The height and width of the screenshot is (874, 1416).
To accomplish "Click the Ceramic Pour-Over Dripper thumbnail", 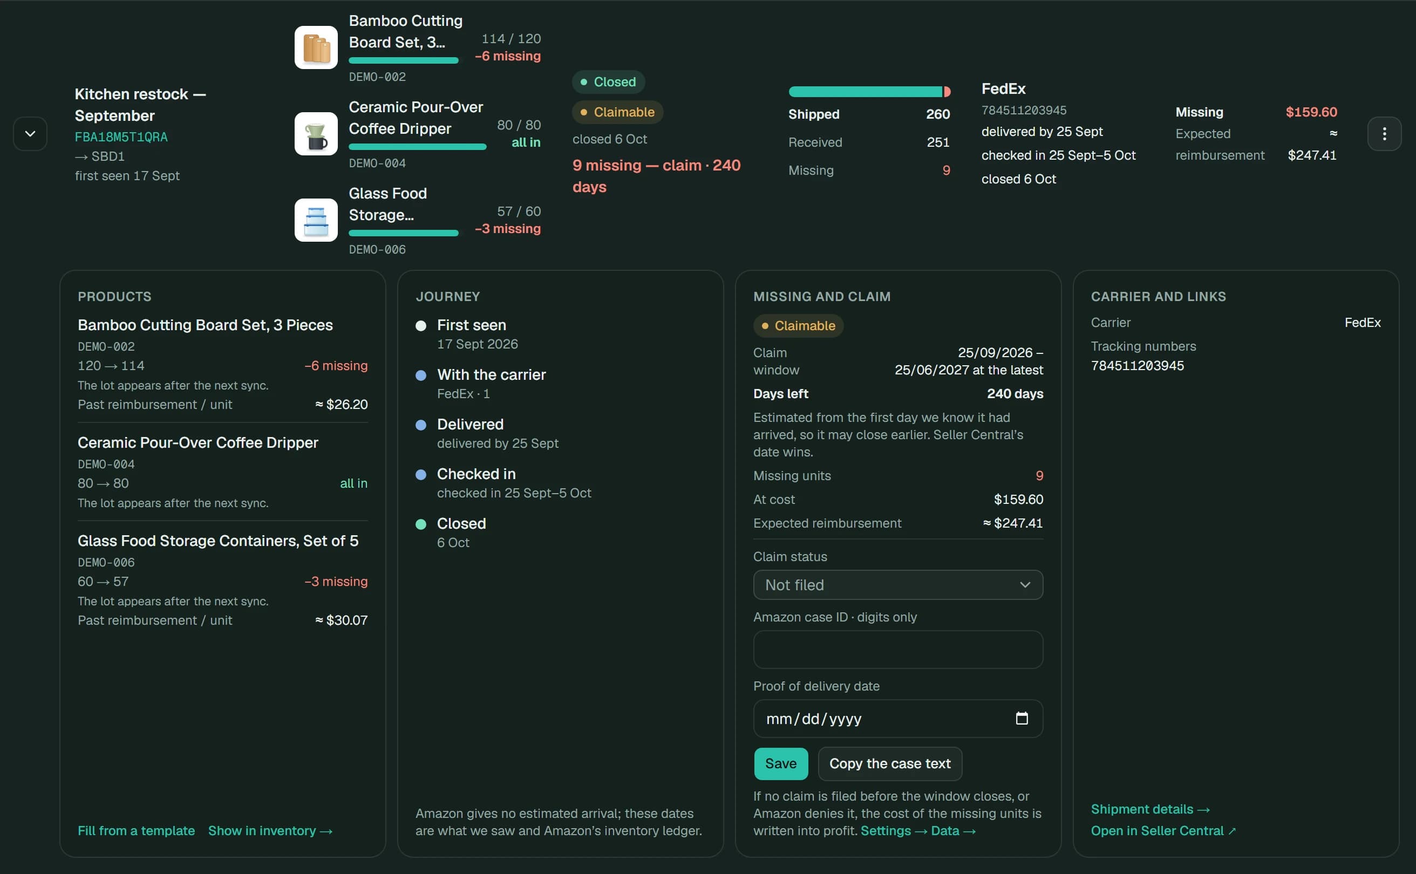I will tap(316, 134).
